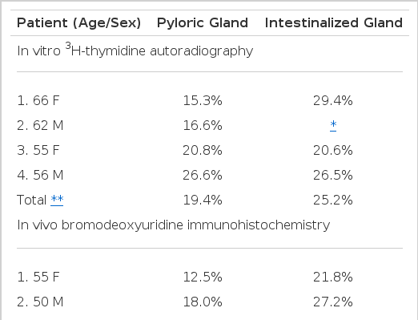Click the 2. 50 M patient label

(40, 302)
